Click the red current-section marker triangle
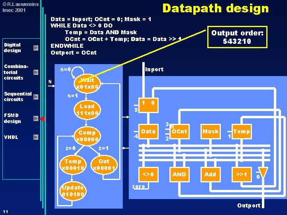Screen dimensions: 287x215 tap(42, 119)
